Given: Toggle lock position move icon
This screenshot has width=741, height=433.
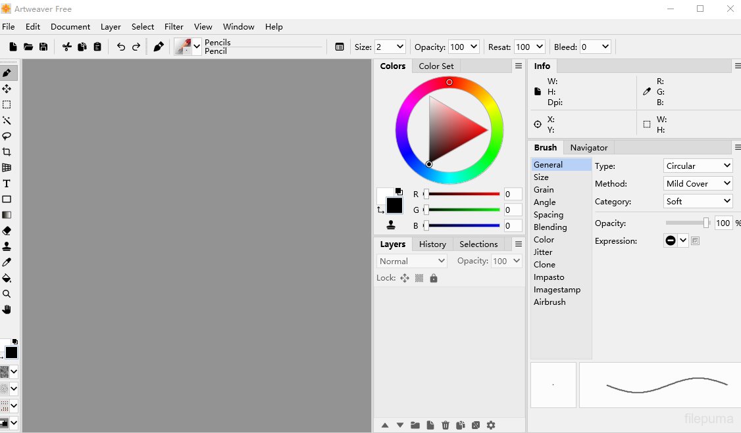Looking at the screenshot, I should pyautogui.click(x=405, y=278).
